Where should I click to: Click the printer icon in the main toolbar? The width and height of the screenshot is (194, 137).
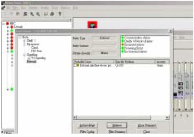click(52, 14)
